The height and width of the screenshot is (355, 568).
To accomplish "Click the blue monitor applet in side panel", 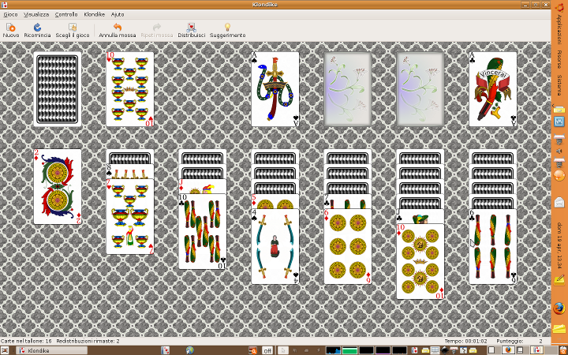I will click(x=559, y=121).
